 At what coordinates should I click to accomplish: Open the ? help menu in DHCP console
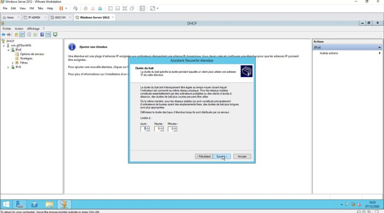[44, 29]
